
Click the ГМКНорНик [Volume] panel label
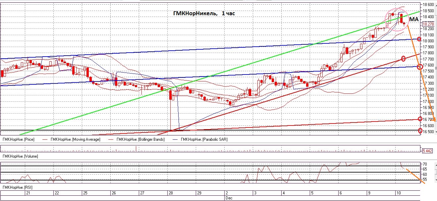click(20, 156)
